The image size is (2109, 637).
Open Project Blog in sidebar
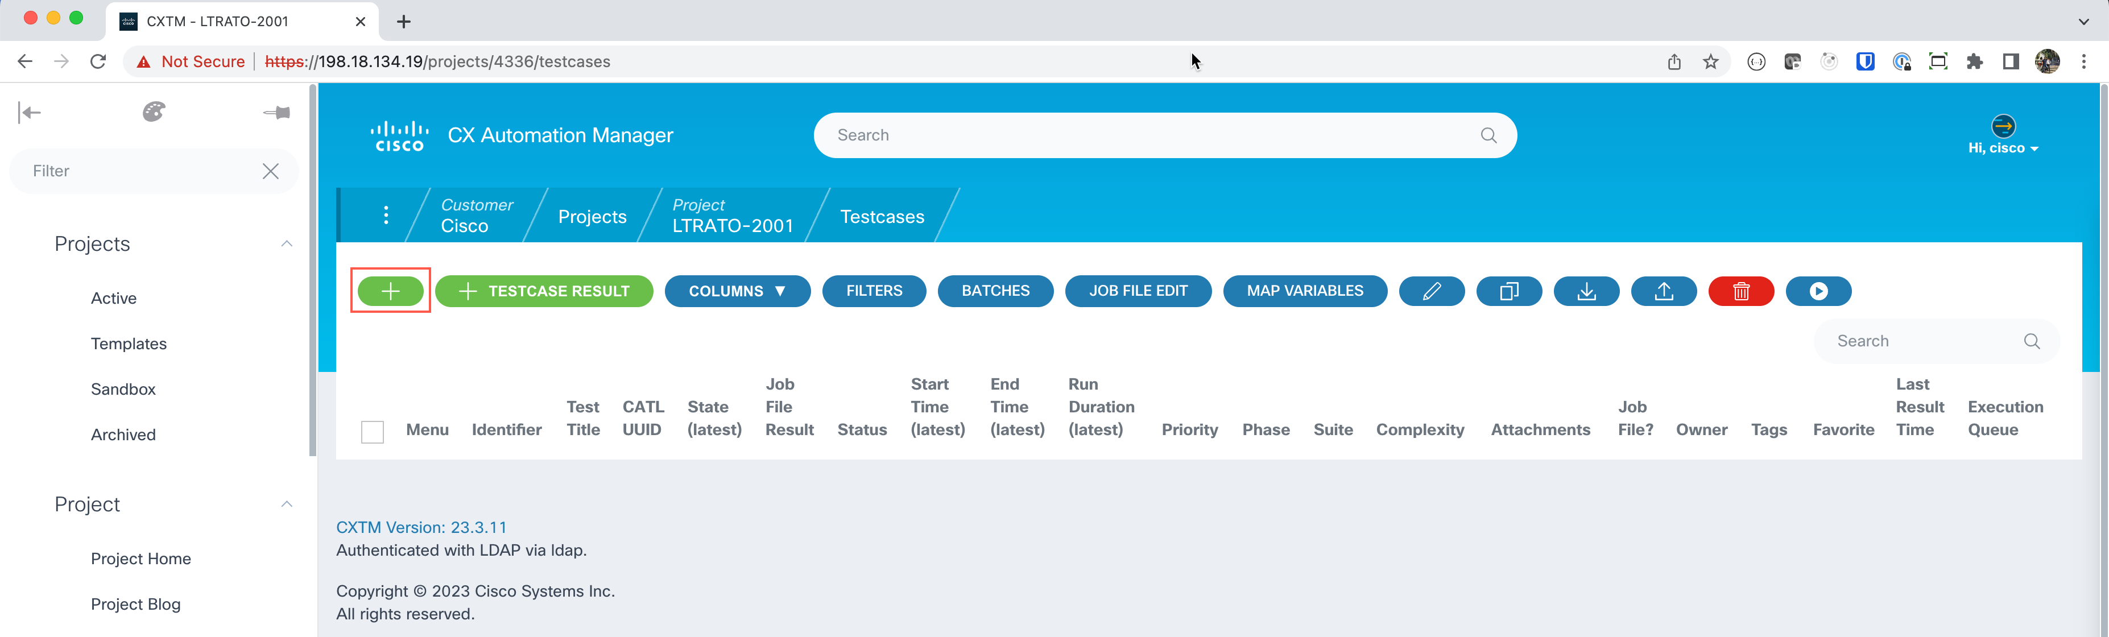136,604
